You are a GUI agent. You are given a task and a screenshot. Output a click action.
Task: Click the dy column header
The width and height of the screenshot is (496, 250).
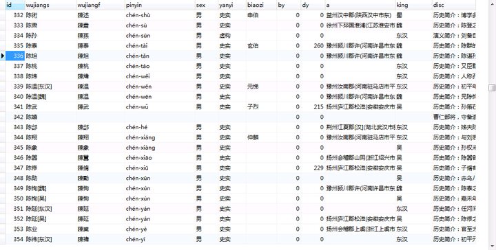point(313,5)
